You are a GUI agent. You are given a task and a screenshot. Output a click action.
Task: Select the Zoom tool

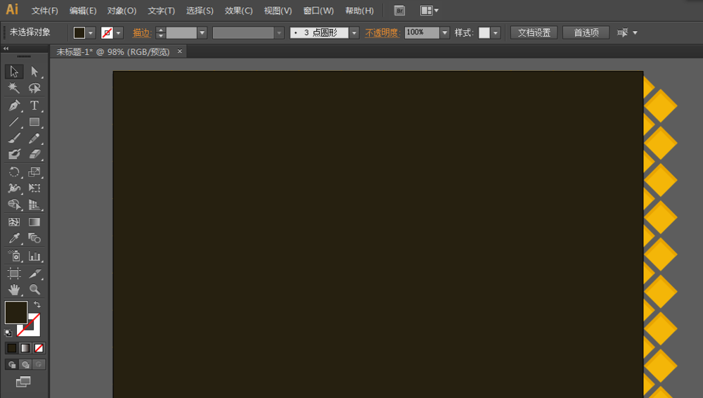coord(34,290)
